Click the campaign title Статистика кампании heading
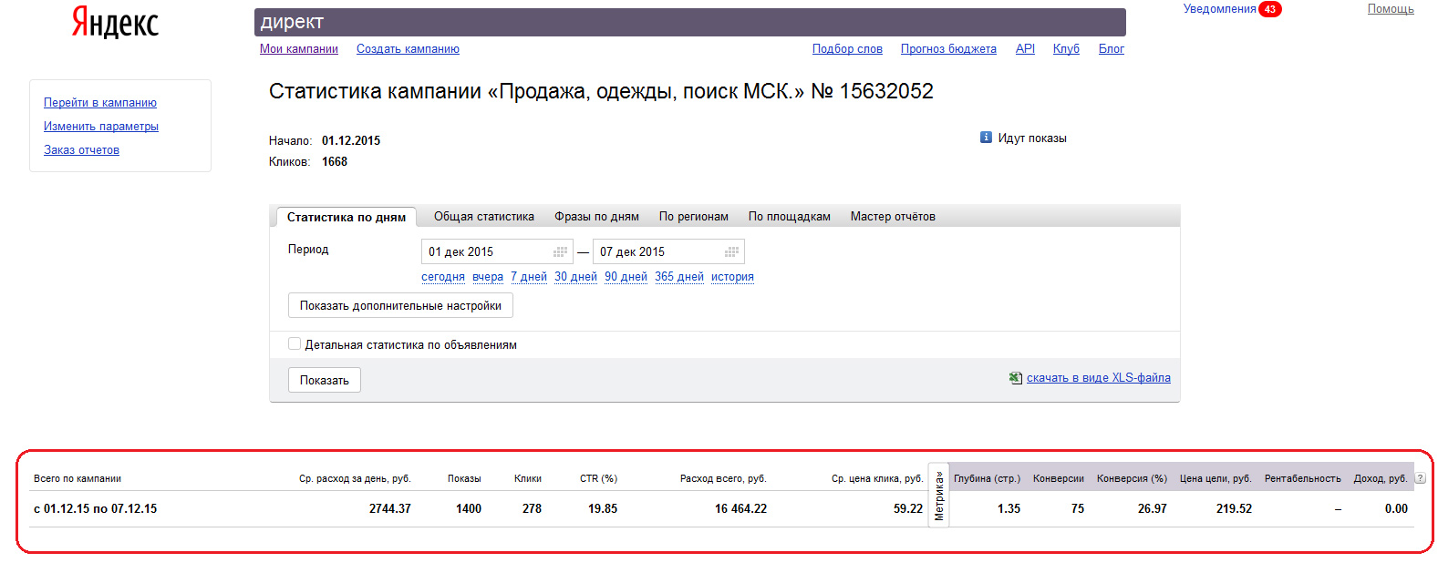 click(601, 91)
